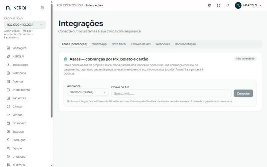
Task: Switch to the WhatsApp tab
Action: tap(99, 44)
